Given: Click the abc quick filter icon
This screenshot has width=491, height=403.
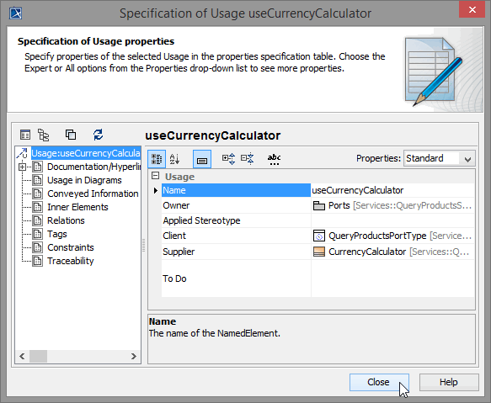Looking at the screenshot, I should pos(274,159).
